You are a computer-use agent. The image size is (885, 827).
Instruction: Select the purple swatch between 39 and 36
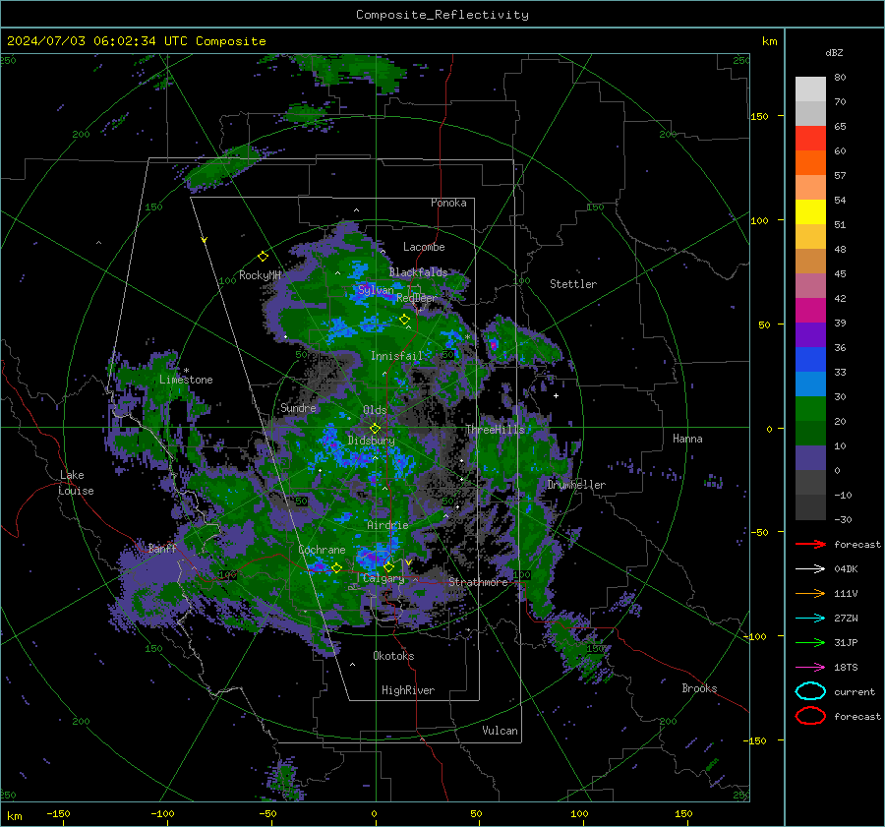pos(810,334)
